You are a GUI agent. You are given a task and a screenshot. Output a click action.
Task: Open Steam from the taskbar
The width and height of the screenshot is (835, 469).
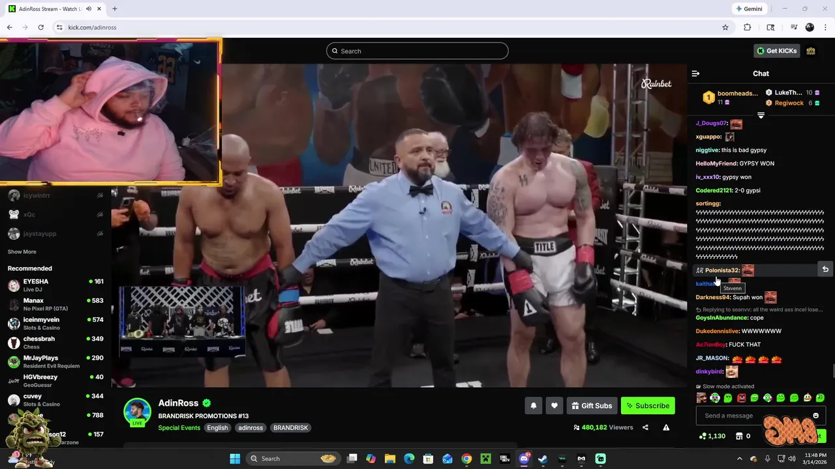pos(543,459)
